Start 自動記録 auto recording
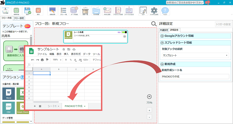The width and height of the screenshot is (233, 124). point(52,11)
